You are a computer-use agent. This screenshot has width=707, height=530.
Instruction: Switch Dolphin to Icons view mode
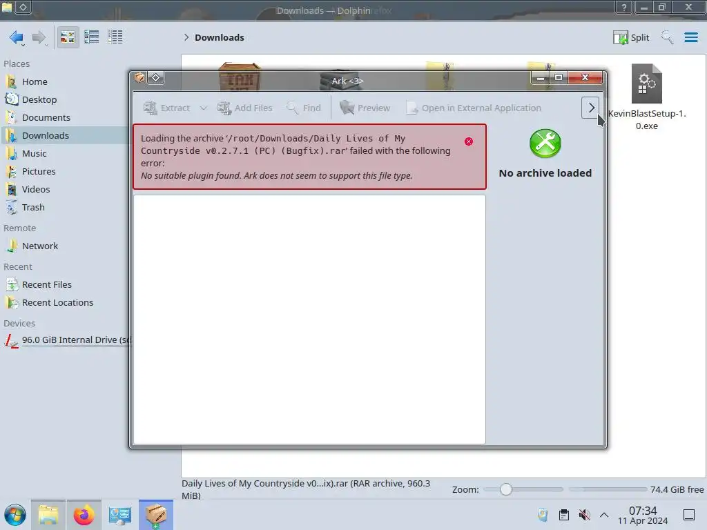pyautogui.click(x=68, y=37)
